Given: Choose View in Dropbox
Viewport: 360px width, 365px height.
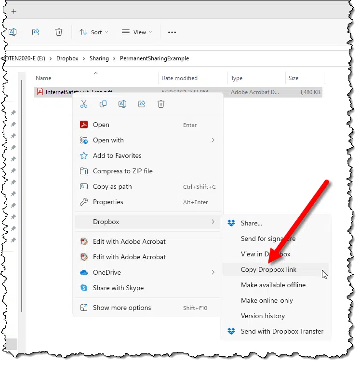Looking at the screenshot, I should pyautogui.click(x=276, y=254).
